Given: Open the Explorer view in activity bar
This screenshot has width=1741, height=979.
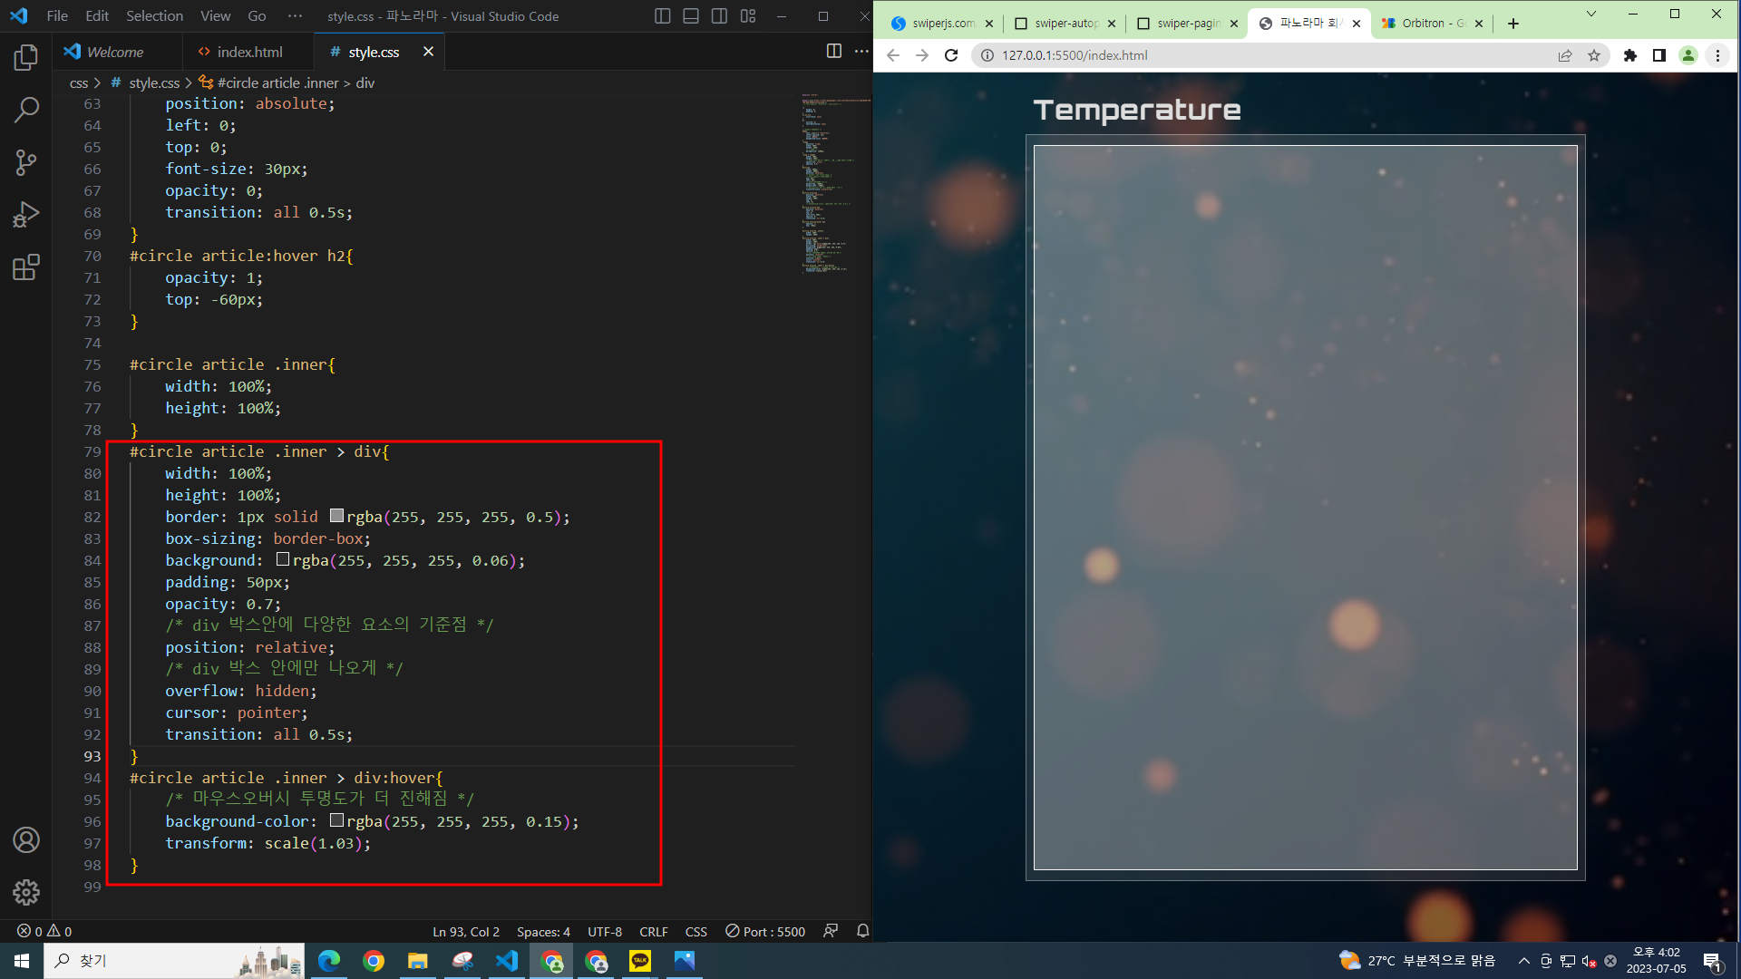Looking at the screenshot, I should tap(26, 58).
